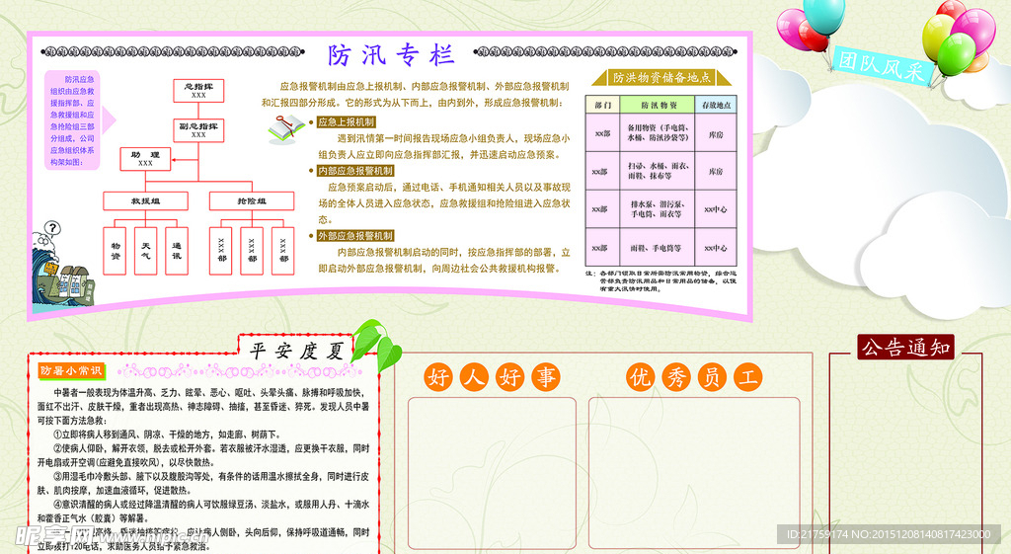This screenshot has height=554, width=1011.
Task: Click the balloon cluster right of 团队风采
Action: [958, 38]
